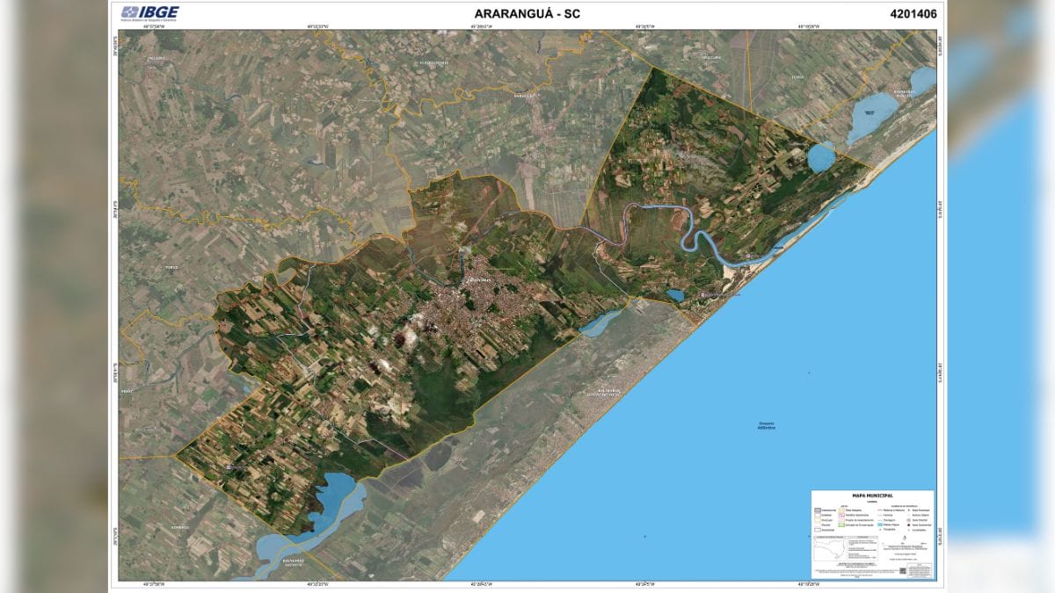Click the municipality code 4201406

915,13
